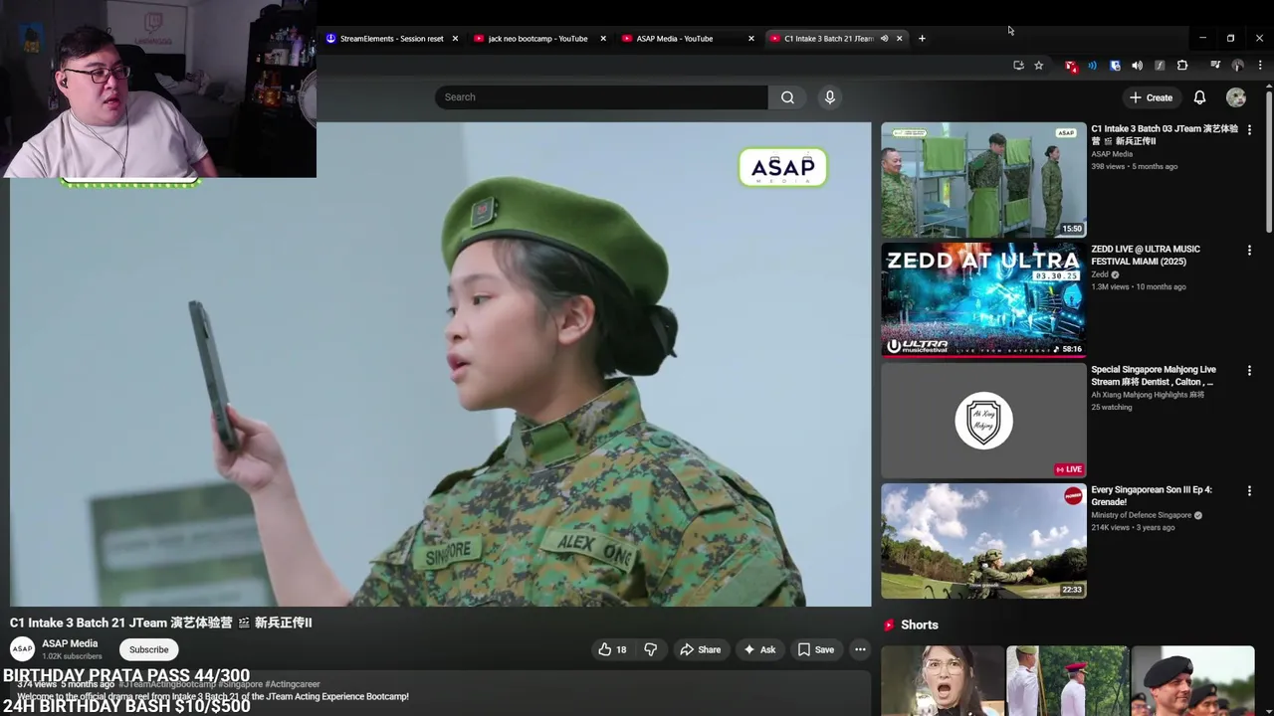Open the first Shorts thumbnail with glasses woman
1274x716 pixels.
coord(942,681)
